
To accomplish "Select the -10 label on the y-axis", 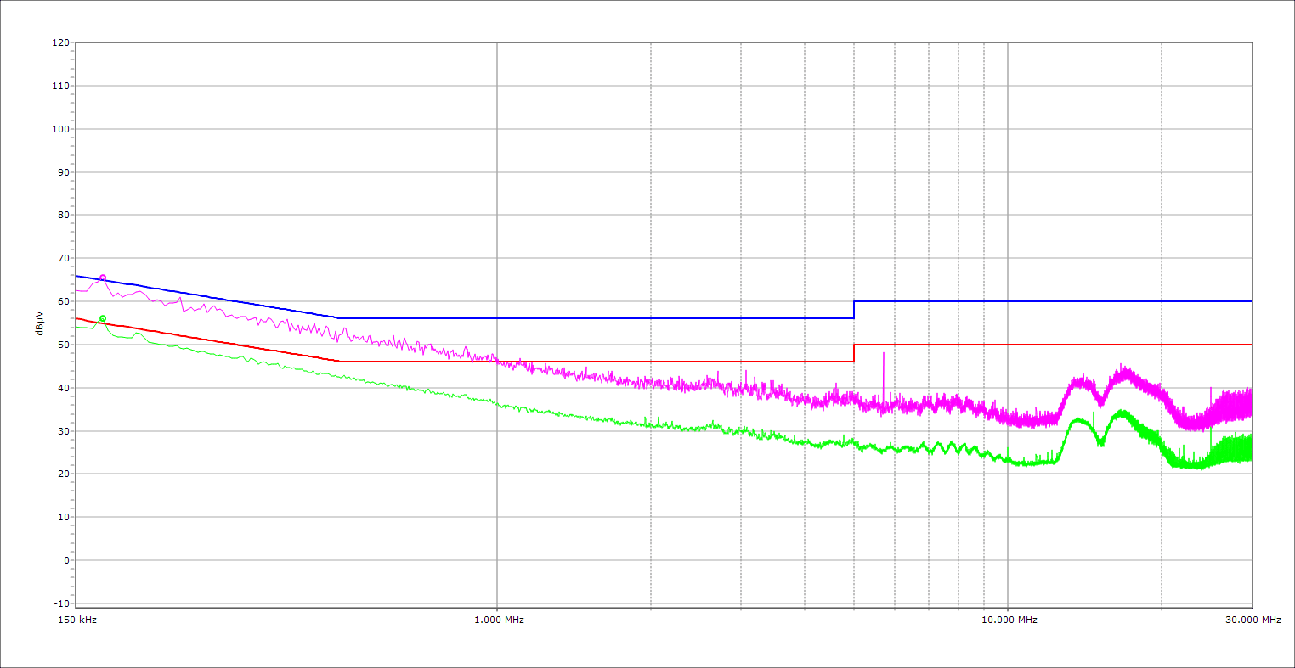I will click(60, 603).
